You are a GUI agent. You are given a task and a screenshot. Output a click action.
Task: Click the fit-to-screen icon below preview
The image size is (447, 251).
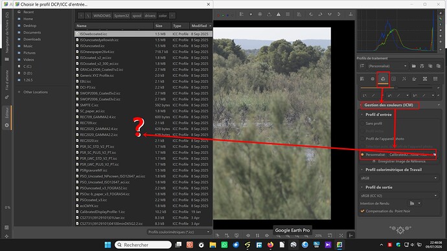point(341,235)
